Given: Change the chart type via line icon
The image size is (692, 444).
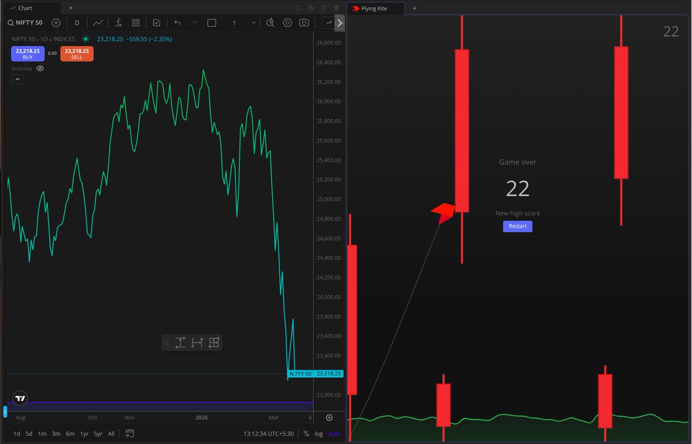Looking at the screenshot, I should pyautogui.click(x=98, y=23).
